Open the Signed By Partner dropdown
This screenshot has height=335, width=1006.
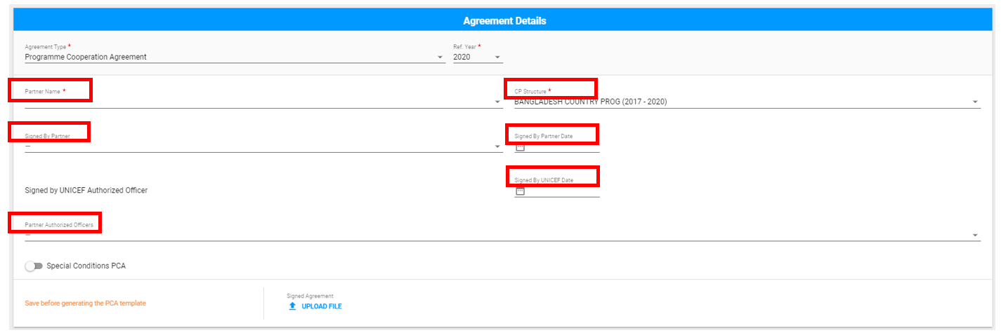(x=263, y=146)
